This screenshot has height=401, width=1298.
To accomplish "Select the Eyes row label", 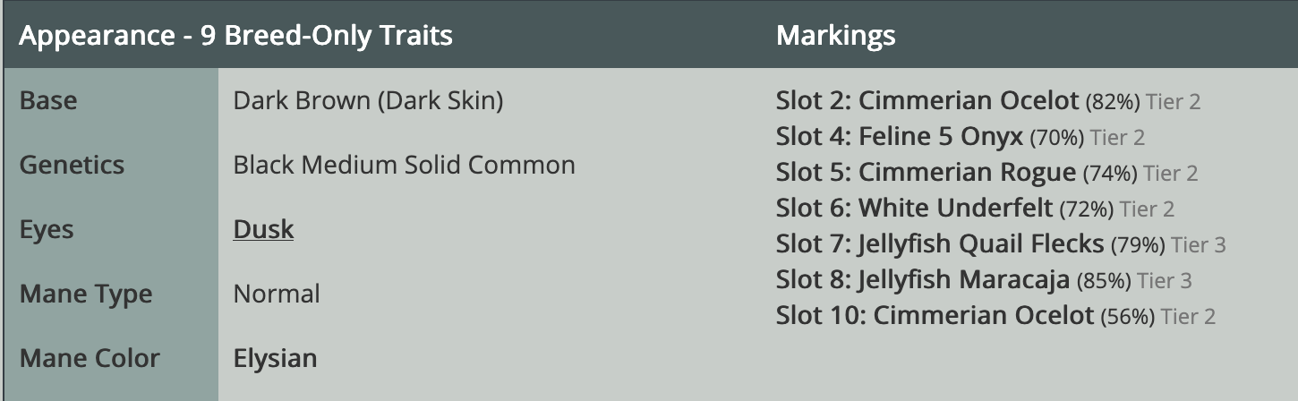I will coord(47,229).
